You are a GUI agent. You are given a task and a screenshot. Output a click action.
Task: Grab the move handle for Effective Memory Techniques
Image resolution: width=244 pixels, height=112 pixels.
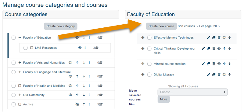tap(143, 38)
